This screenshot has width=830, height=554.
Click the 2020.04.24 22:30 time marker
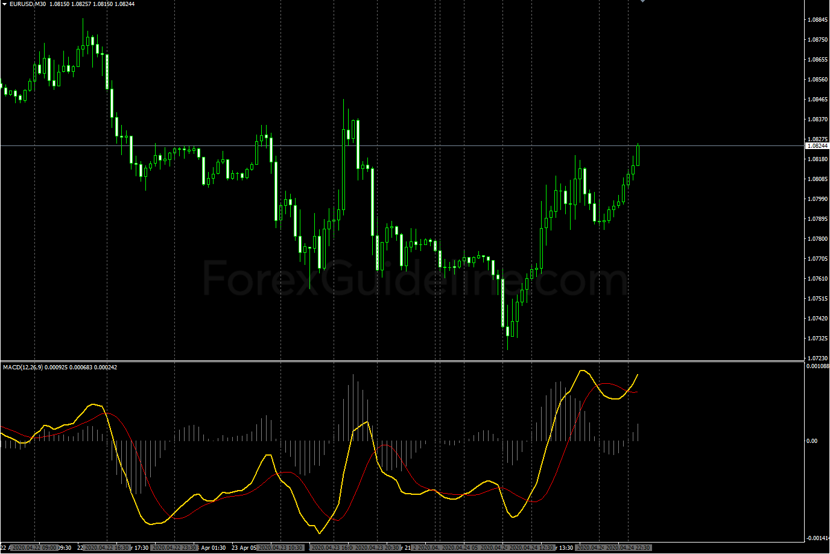628,548
